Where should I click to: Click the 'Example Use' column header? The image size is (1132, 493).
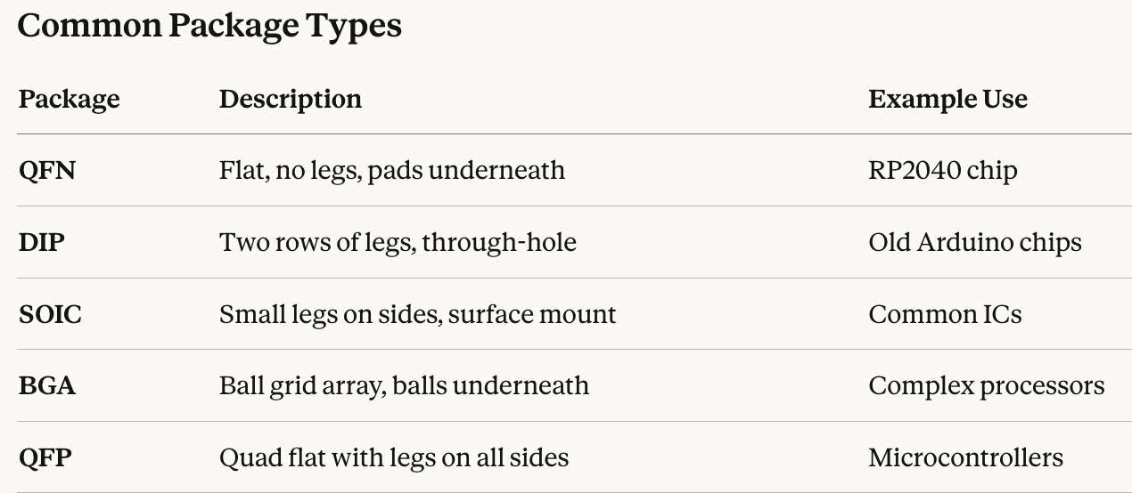(x=947, y=99)
